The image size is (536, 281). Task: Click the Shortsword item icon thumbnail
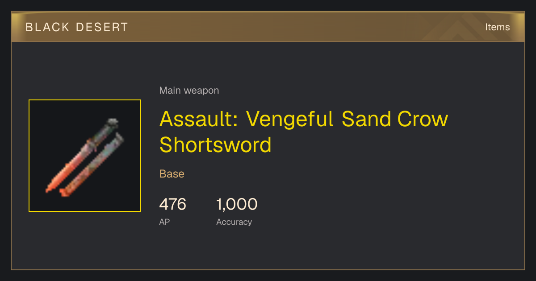[x=85, y=156]
